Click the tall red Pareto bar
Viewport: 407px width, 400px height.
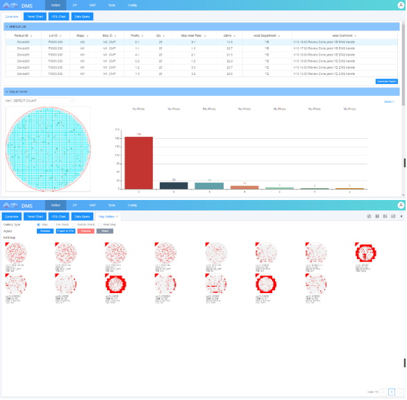[139, 163]
